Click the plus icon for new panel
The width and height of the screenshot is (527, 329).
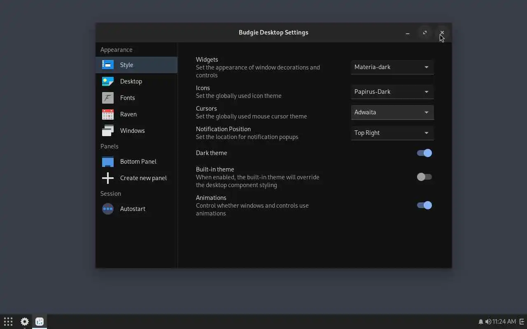point(108,178)
